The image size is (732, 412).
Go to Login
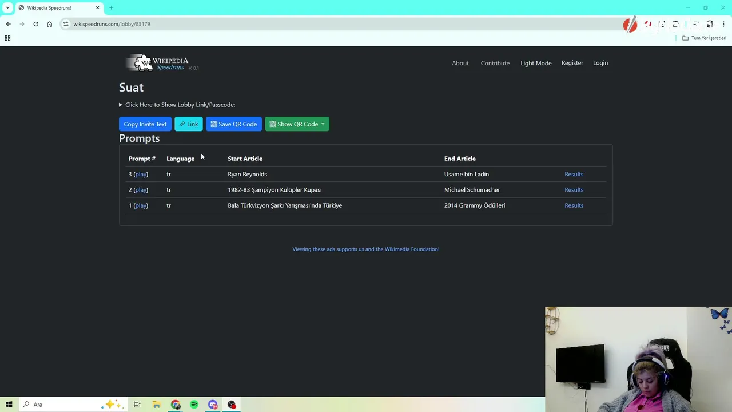(x=600, y=63)
